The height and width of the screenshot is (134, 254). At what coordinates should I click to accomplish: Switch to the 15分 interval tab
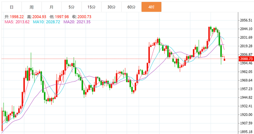(x=91, y=7)
